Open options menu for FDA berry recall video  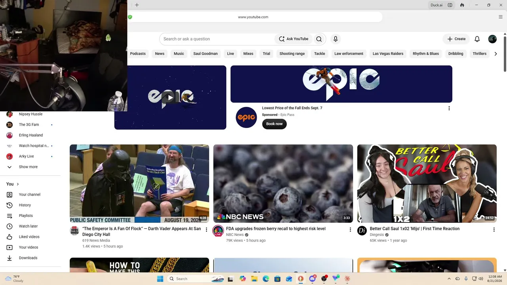350,230
